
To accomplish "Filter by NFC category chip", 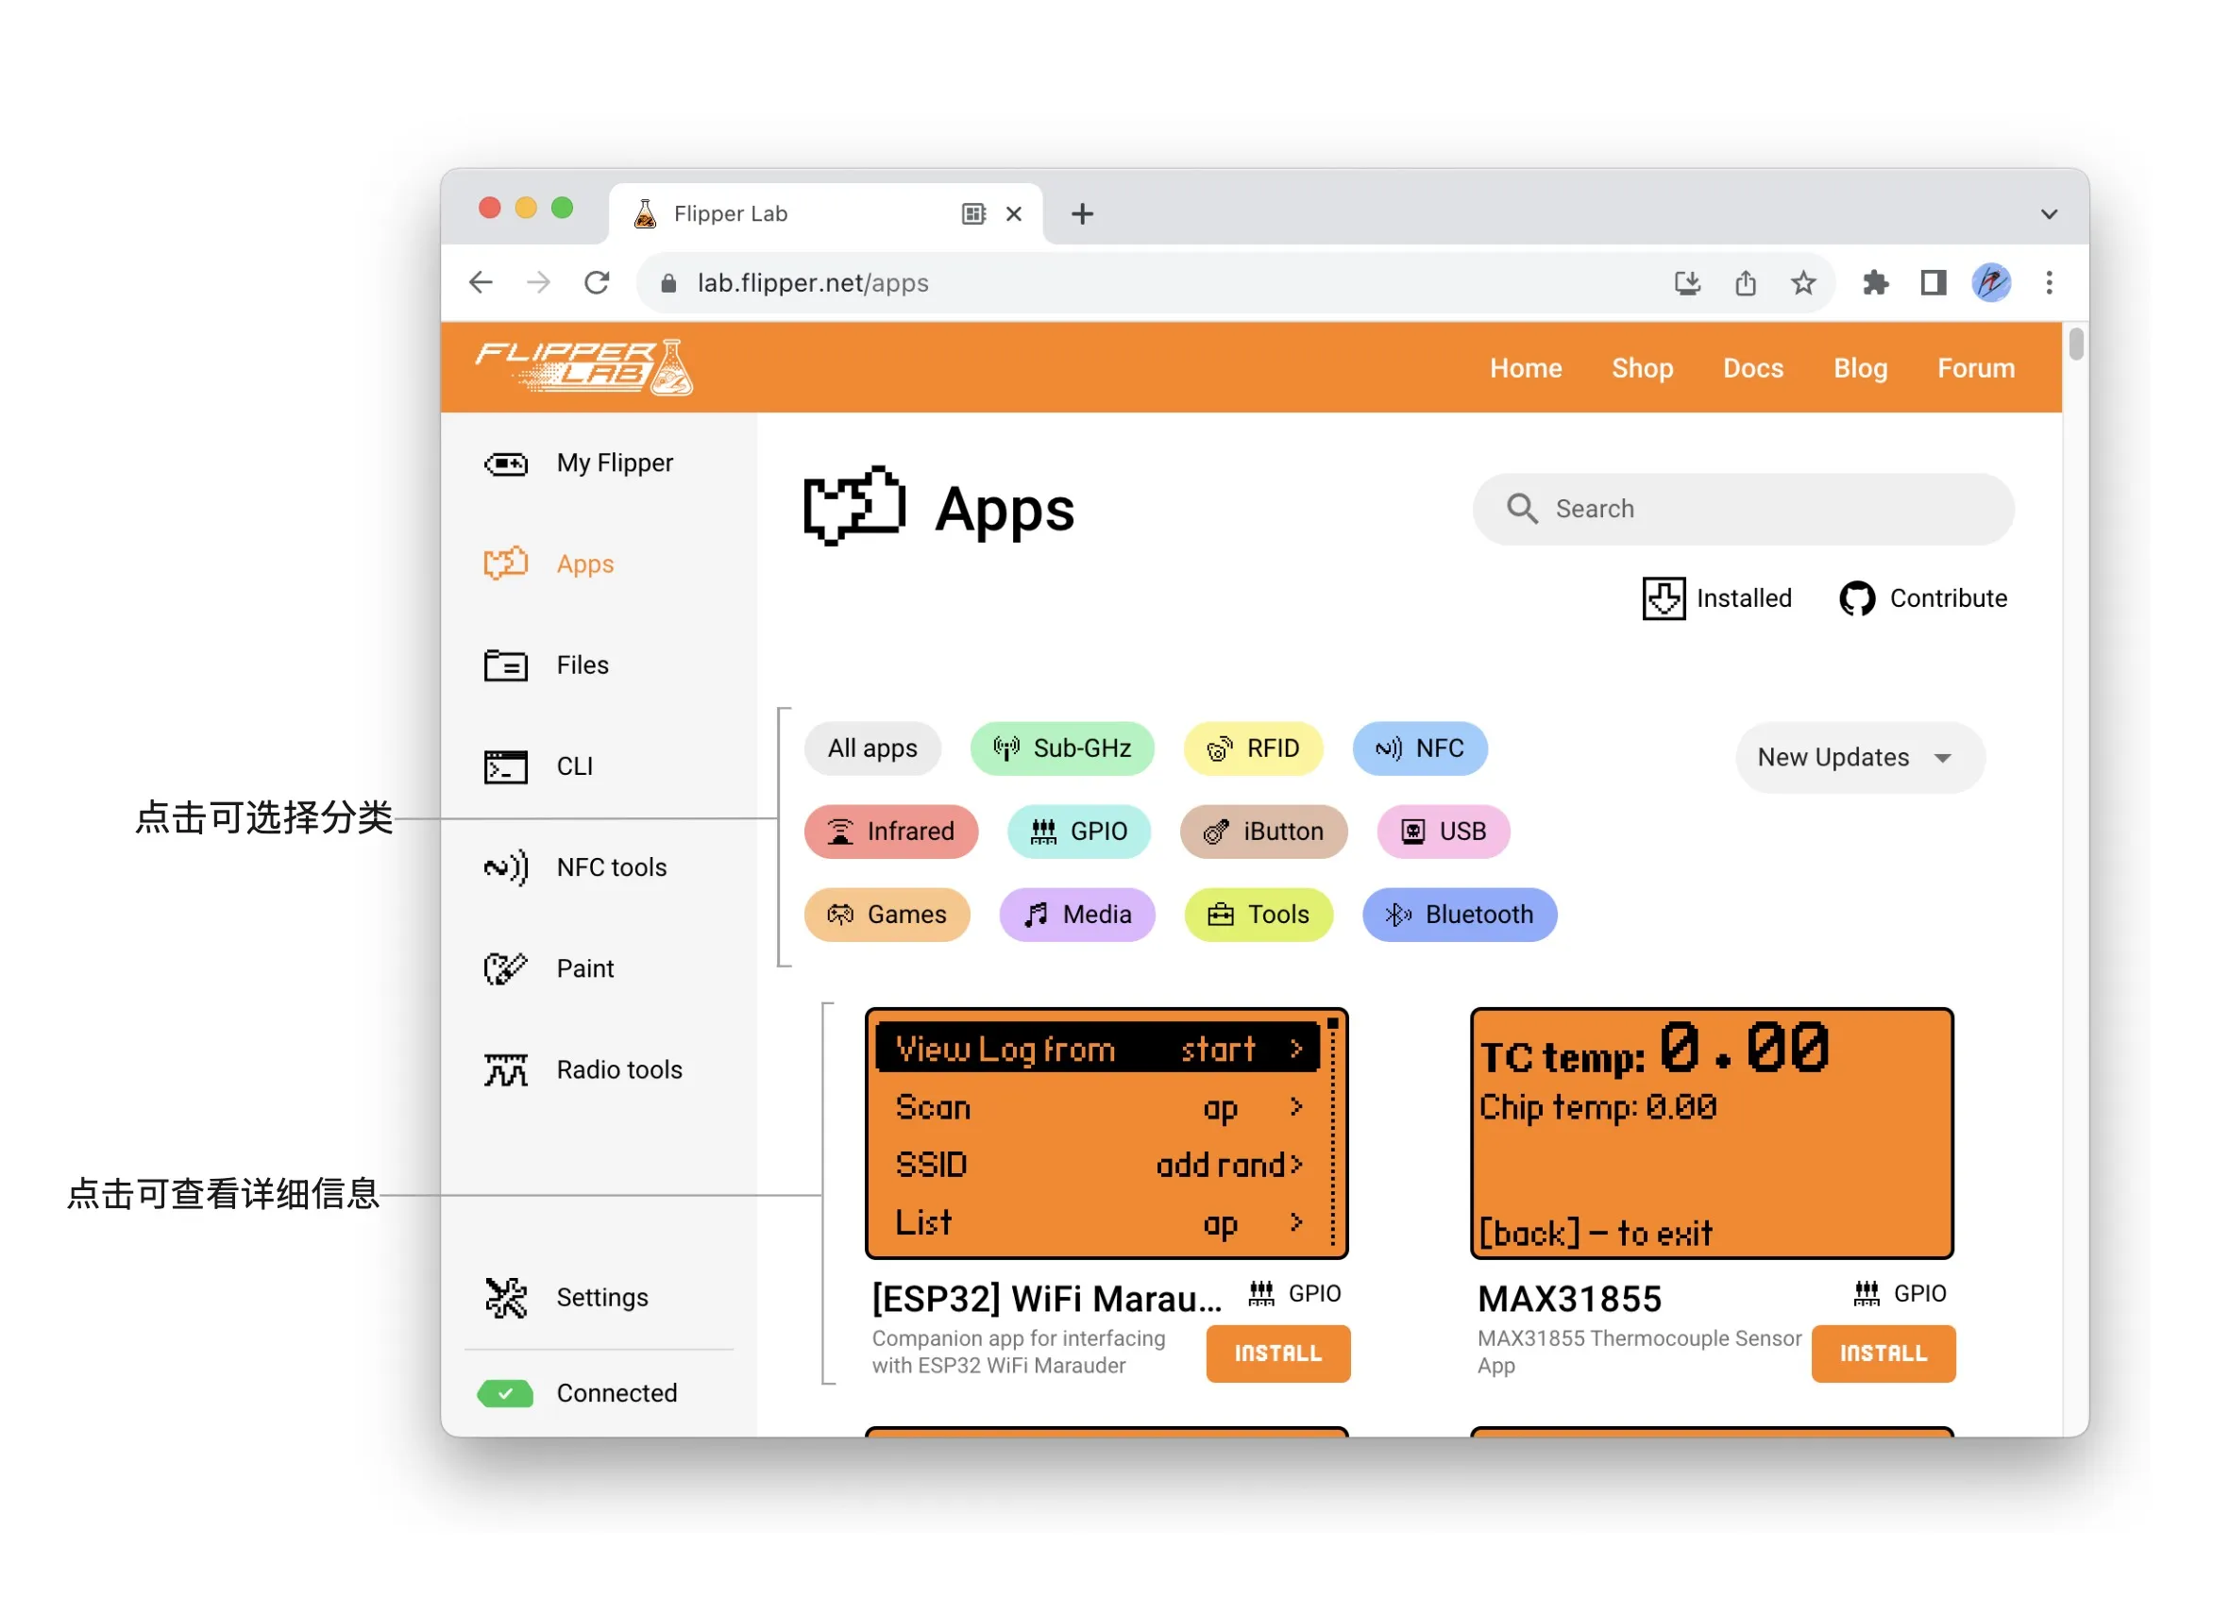I will (1420, 748).
